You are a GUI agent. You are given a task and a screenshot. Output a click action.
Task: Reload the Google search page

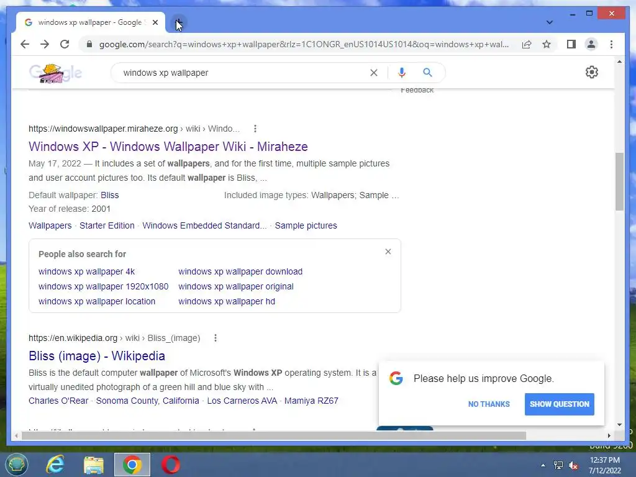click(65, 44)
